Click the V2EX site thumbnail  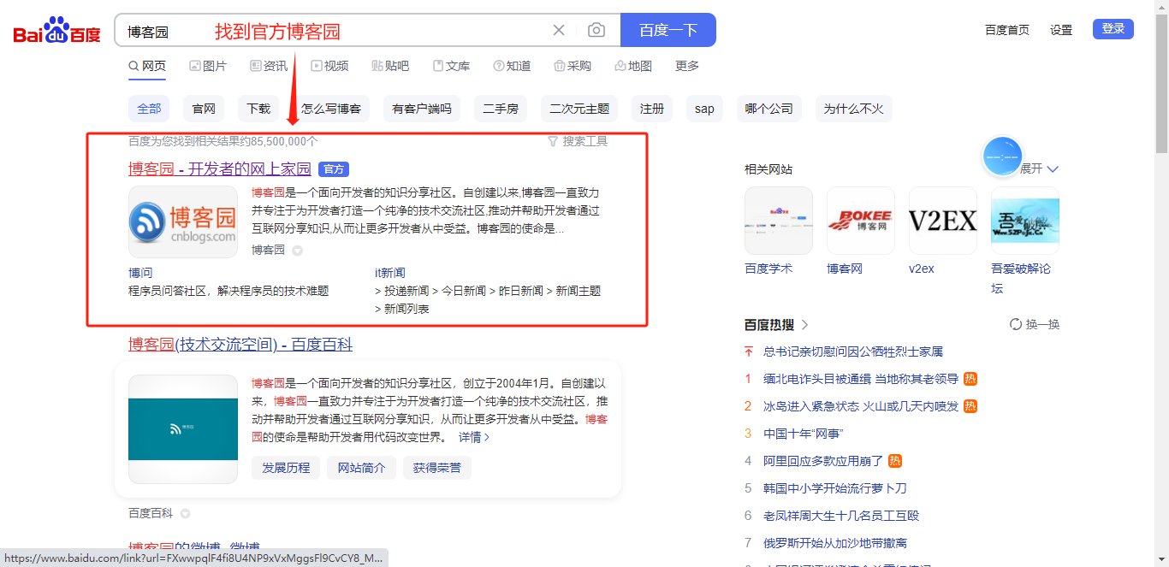click(943, 221)
